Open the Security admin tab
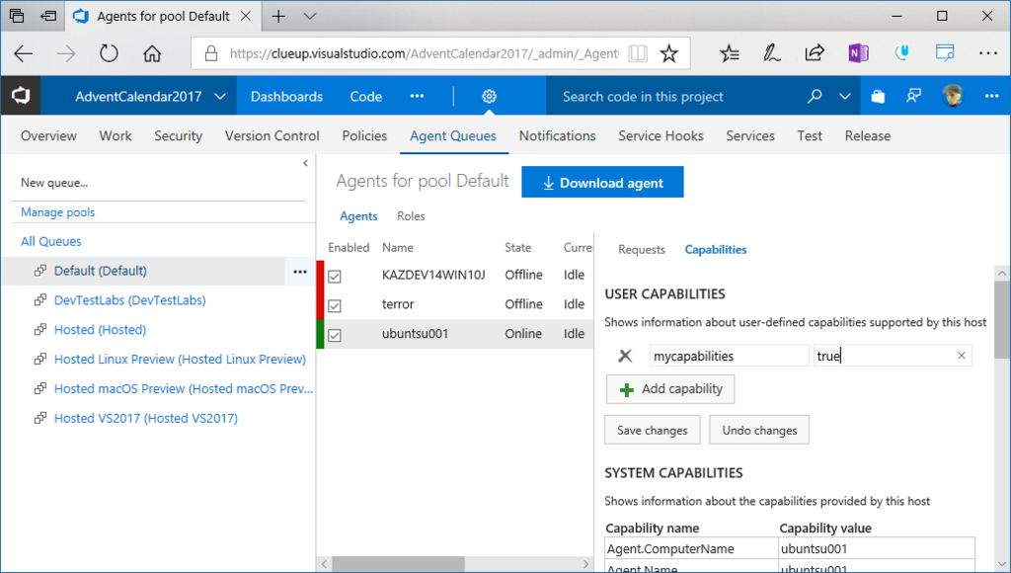 [178, 135]
